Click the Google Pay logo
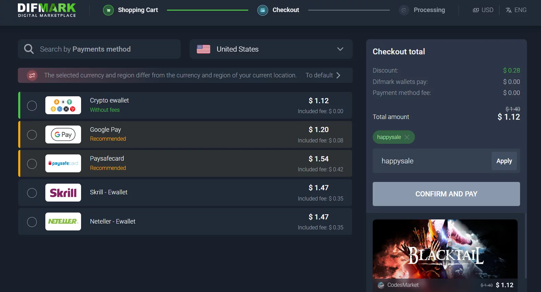This screenshot has height=292, width=541. [63, 134]
